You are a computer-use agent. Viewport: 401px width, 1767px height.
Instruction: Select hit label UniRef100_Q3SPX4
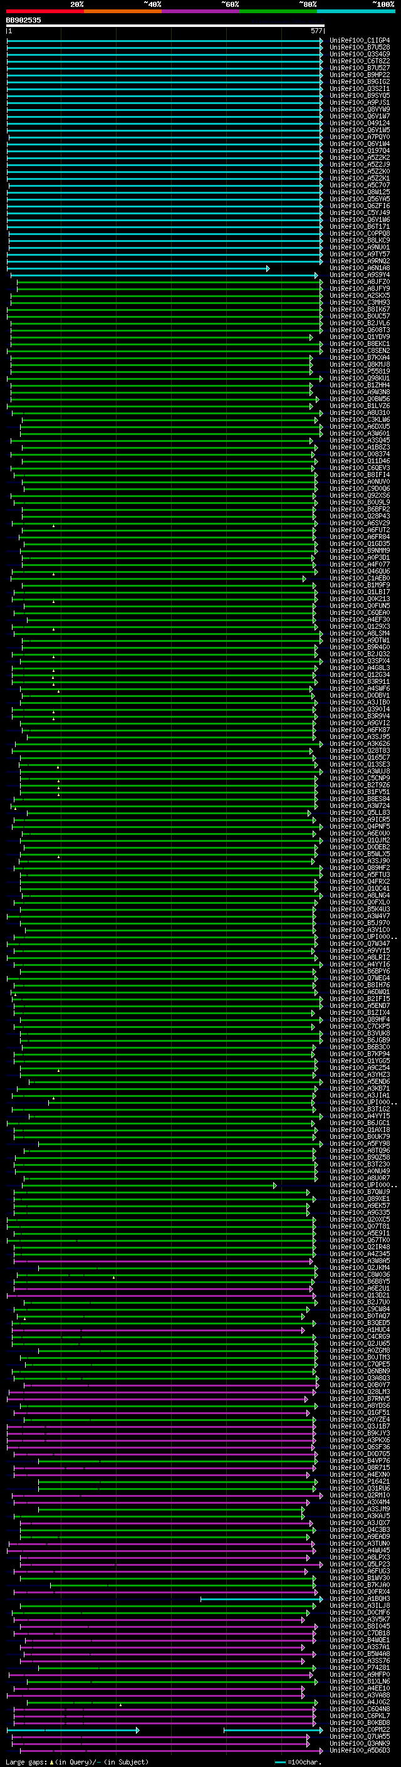[359, 661]
